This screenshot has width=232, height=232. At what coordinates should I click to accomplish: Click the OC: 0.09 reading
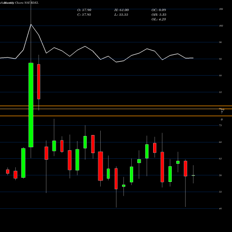click(x=159, y=10)
